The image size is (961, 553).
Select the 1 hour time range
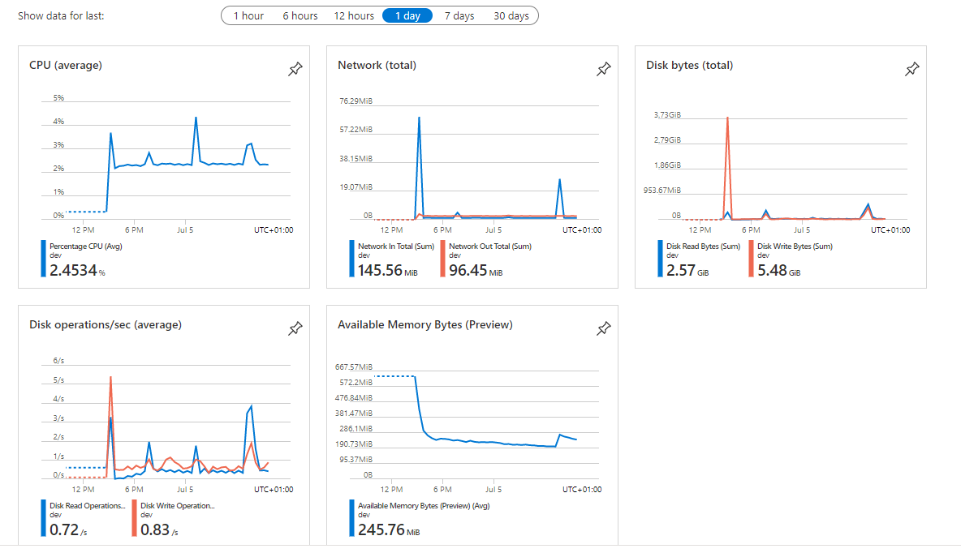[x=248, y=15]
